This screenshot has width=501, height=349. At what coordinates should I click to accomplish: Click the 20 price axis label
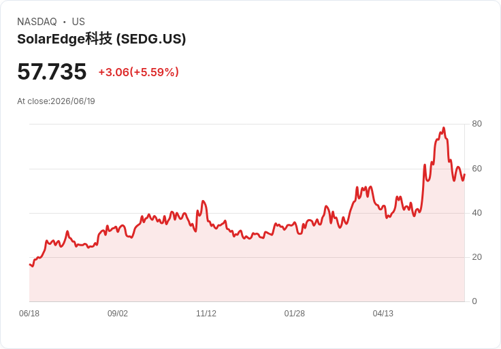476,257
